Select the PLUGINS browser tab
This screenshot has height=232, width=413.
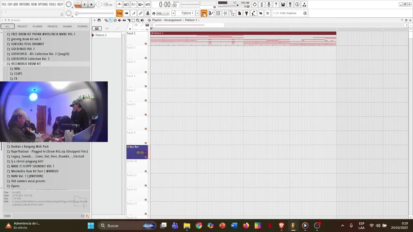pos(37,26)
